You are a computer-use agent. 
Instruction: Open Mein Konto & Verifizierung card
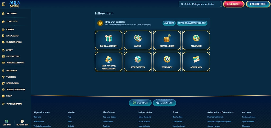click(x=109, y=62)
